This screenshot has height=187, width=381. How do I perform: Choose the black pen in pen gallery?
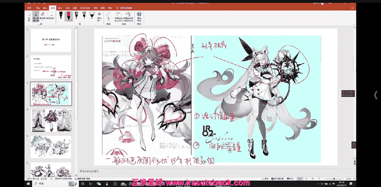pos(61,15)
